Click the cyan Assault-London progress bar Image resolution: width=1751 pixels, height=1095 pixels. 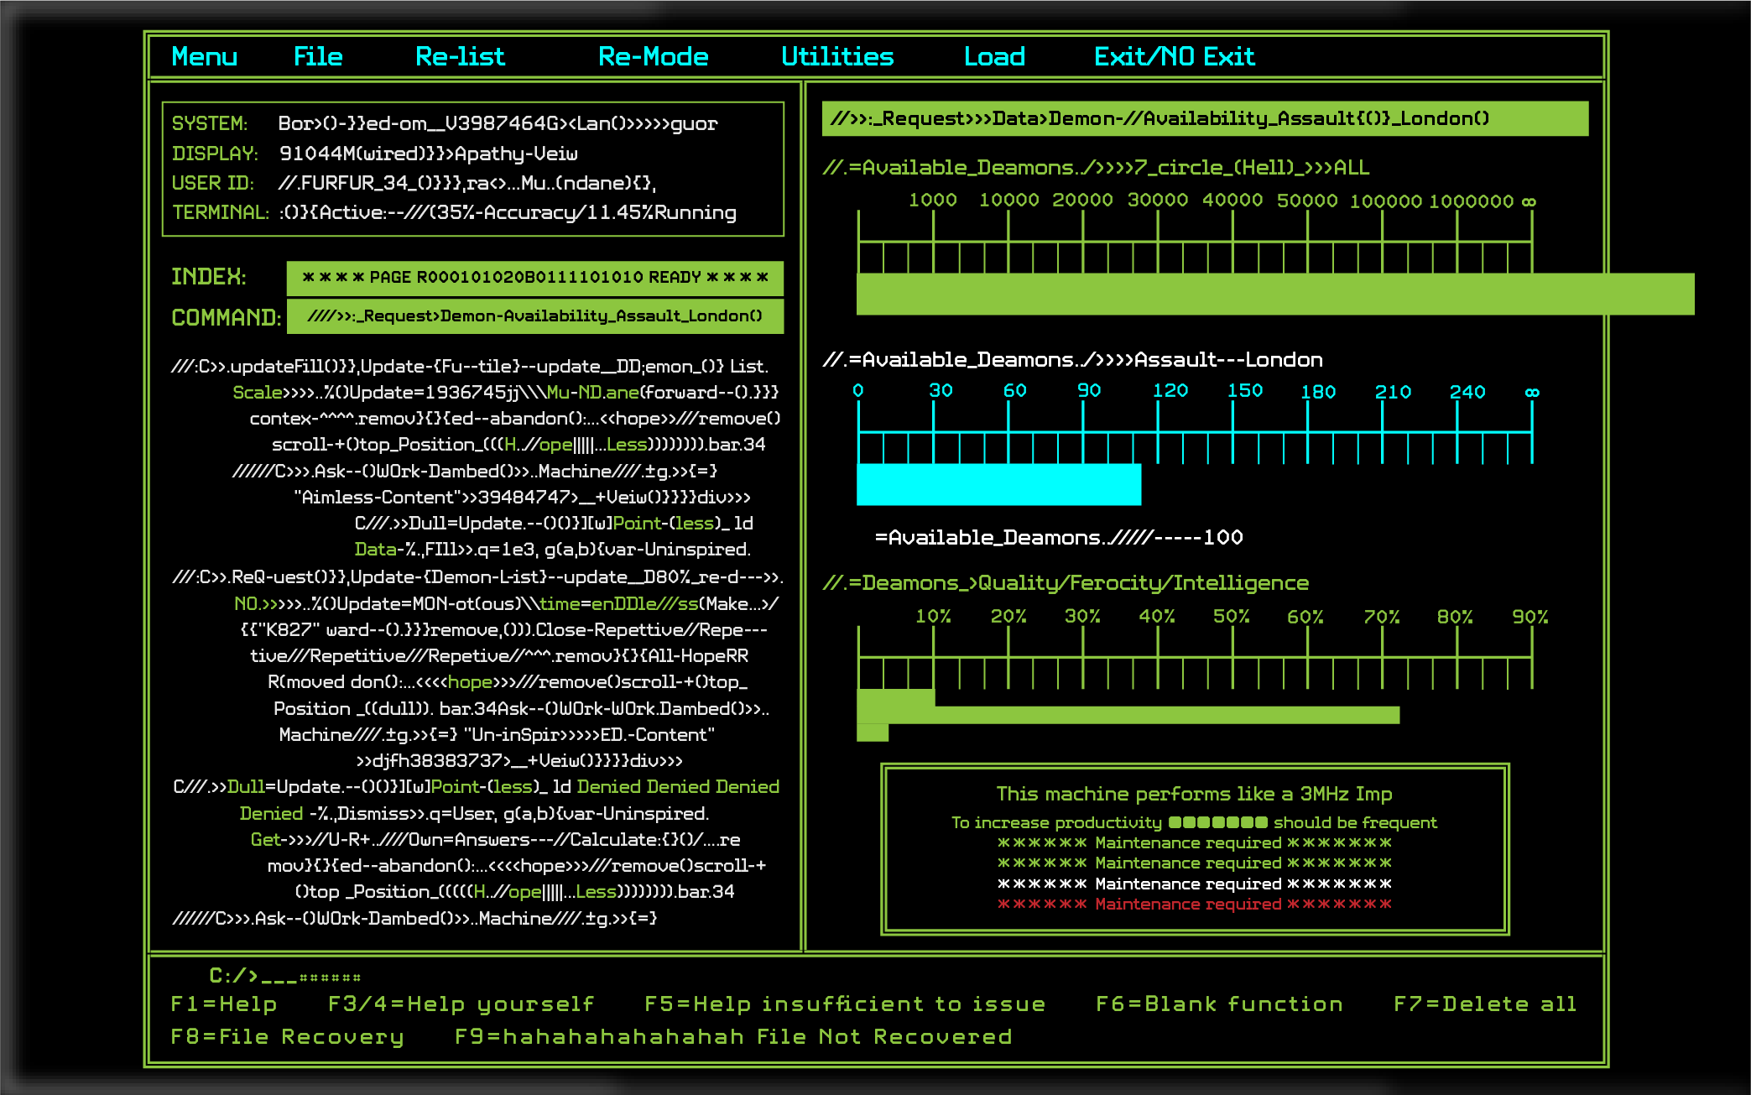(998, 484)
